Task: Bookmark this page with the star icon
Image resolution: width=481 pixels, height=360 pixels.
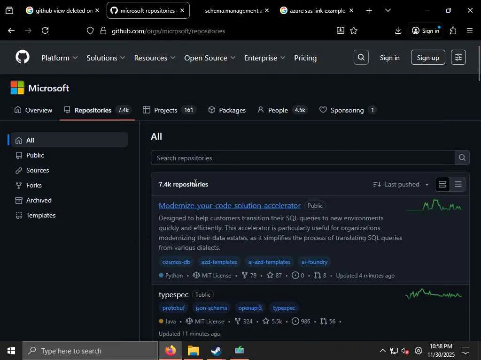Action: (x=354, y=30)
